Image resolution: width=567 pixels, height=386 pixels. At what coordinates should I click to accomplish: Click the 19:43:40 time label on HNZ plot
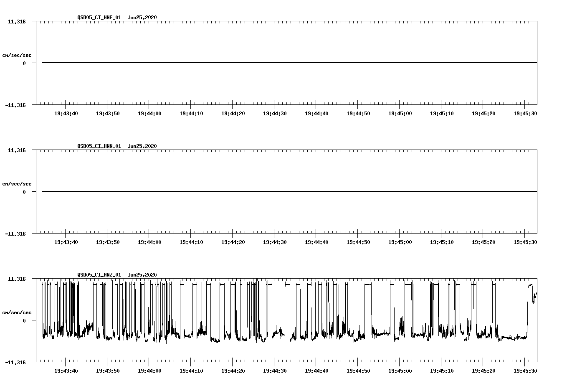tap(66, 371)
